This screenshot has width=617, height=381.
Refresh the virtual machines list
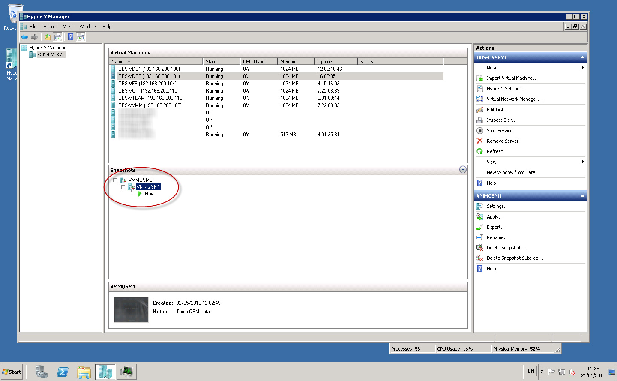495,151
